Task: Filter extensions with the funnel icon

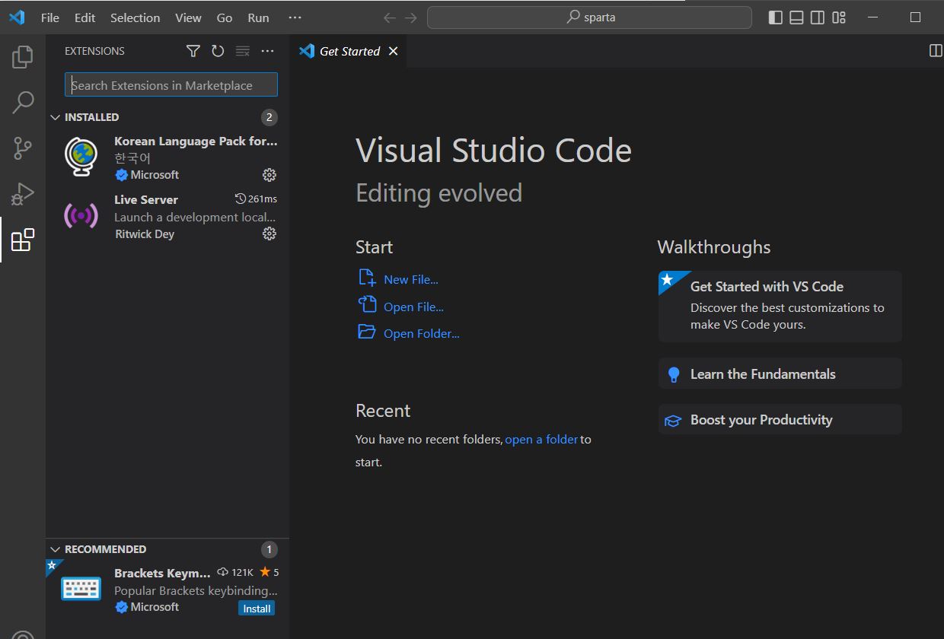Action: tap(193, 51)
